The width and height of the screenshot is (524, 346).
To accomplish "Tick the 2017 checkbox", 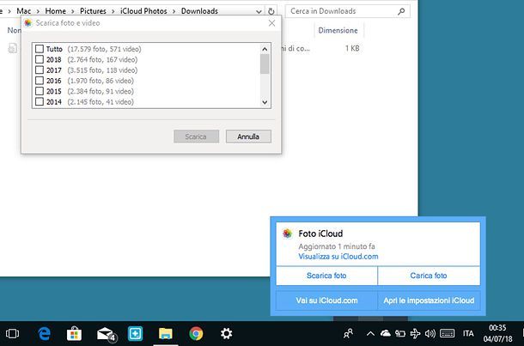I will click(40, 70).
